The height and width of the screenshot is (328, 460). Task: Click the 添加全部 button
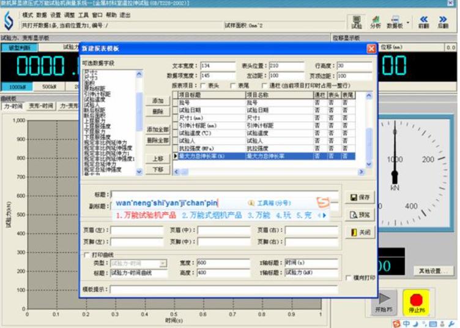pos(157,130)
